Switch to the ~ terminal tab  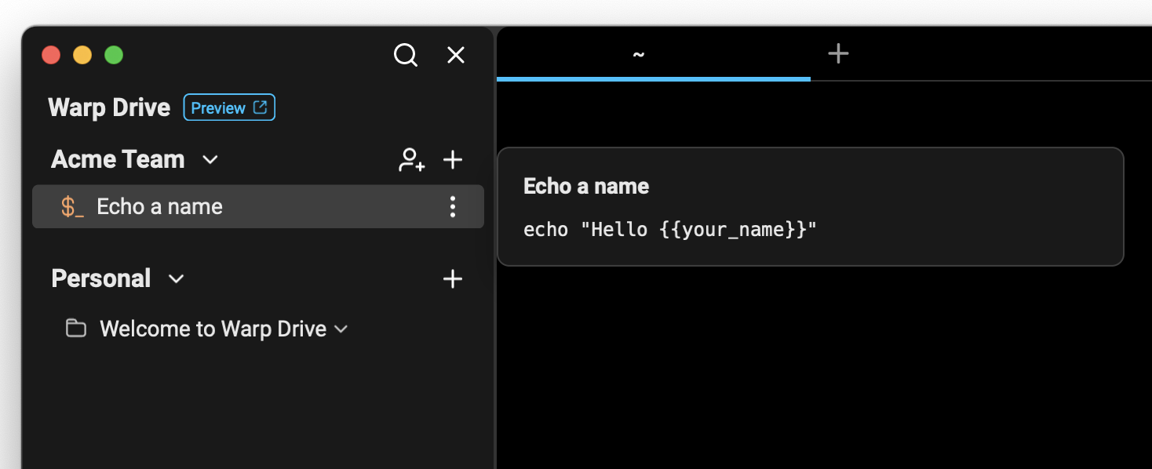point(639,54)
